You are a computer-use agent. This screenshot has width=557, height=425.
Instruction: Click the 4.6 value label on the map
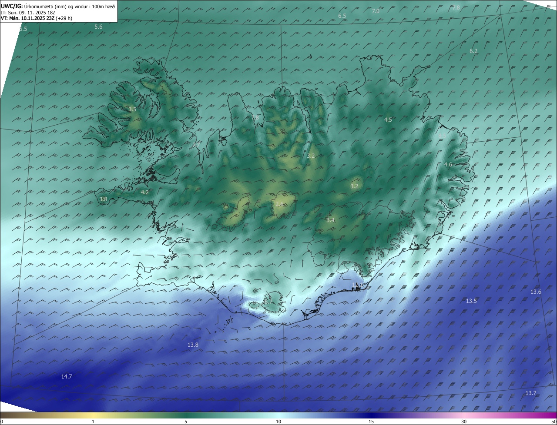tap(448, 165)
